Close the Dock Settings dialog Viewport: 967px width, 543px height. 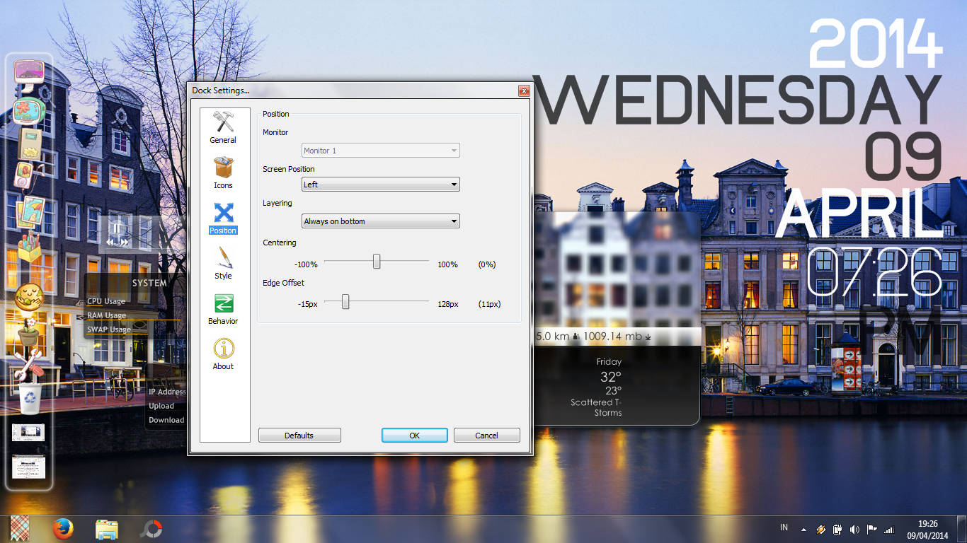tap(524, 90)
